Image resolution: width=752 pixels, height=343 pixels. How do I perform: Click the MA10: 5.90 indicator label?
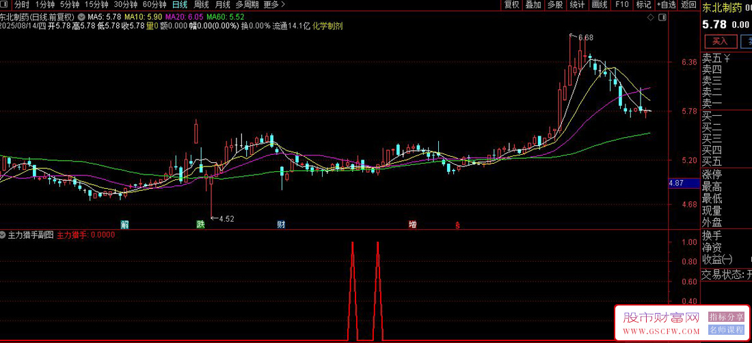coord(144,18)
